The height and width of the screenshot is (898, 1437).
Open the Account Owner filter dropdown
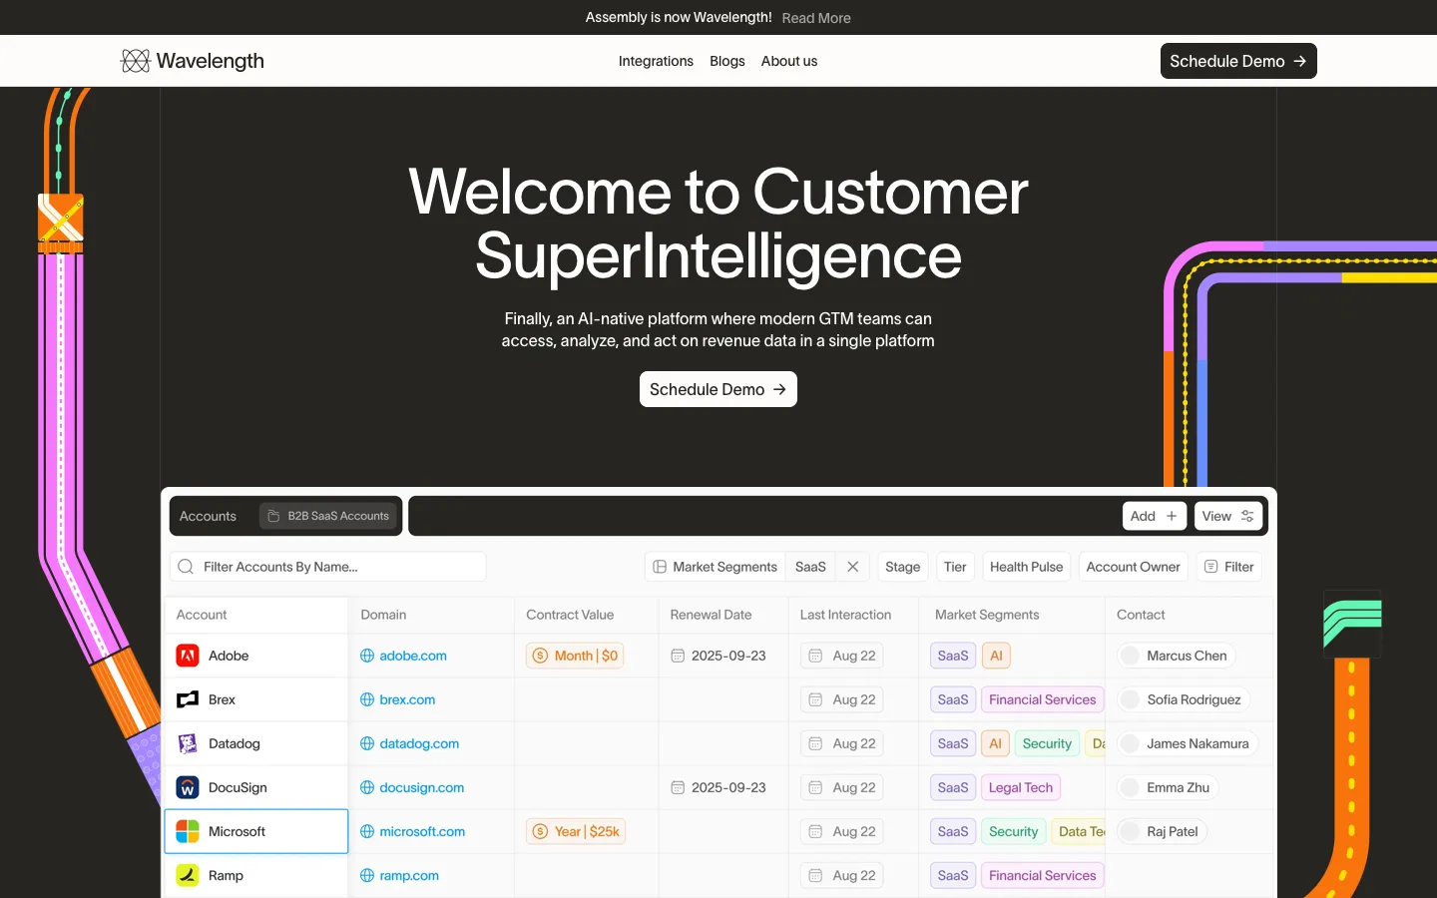pos(1134,567)
